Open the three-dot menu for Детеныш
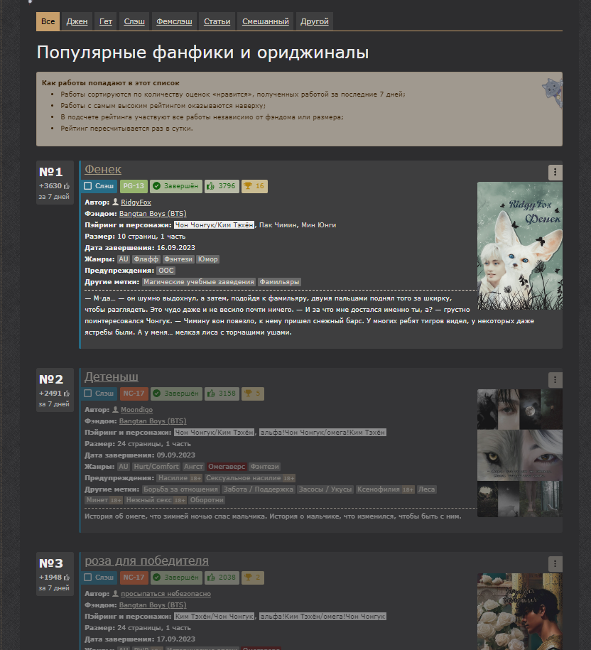 coord(555,379)
